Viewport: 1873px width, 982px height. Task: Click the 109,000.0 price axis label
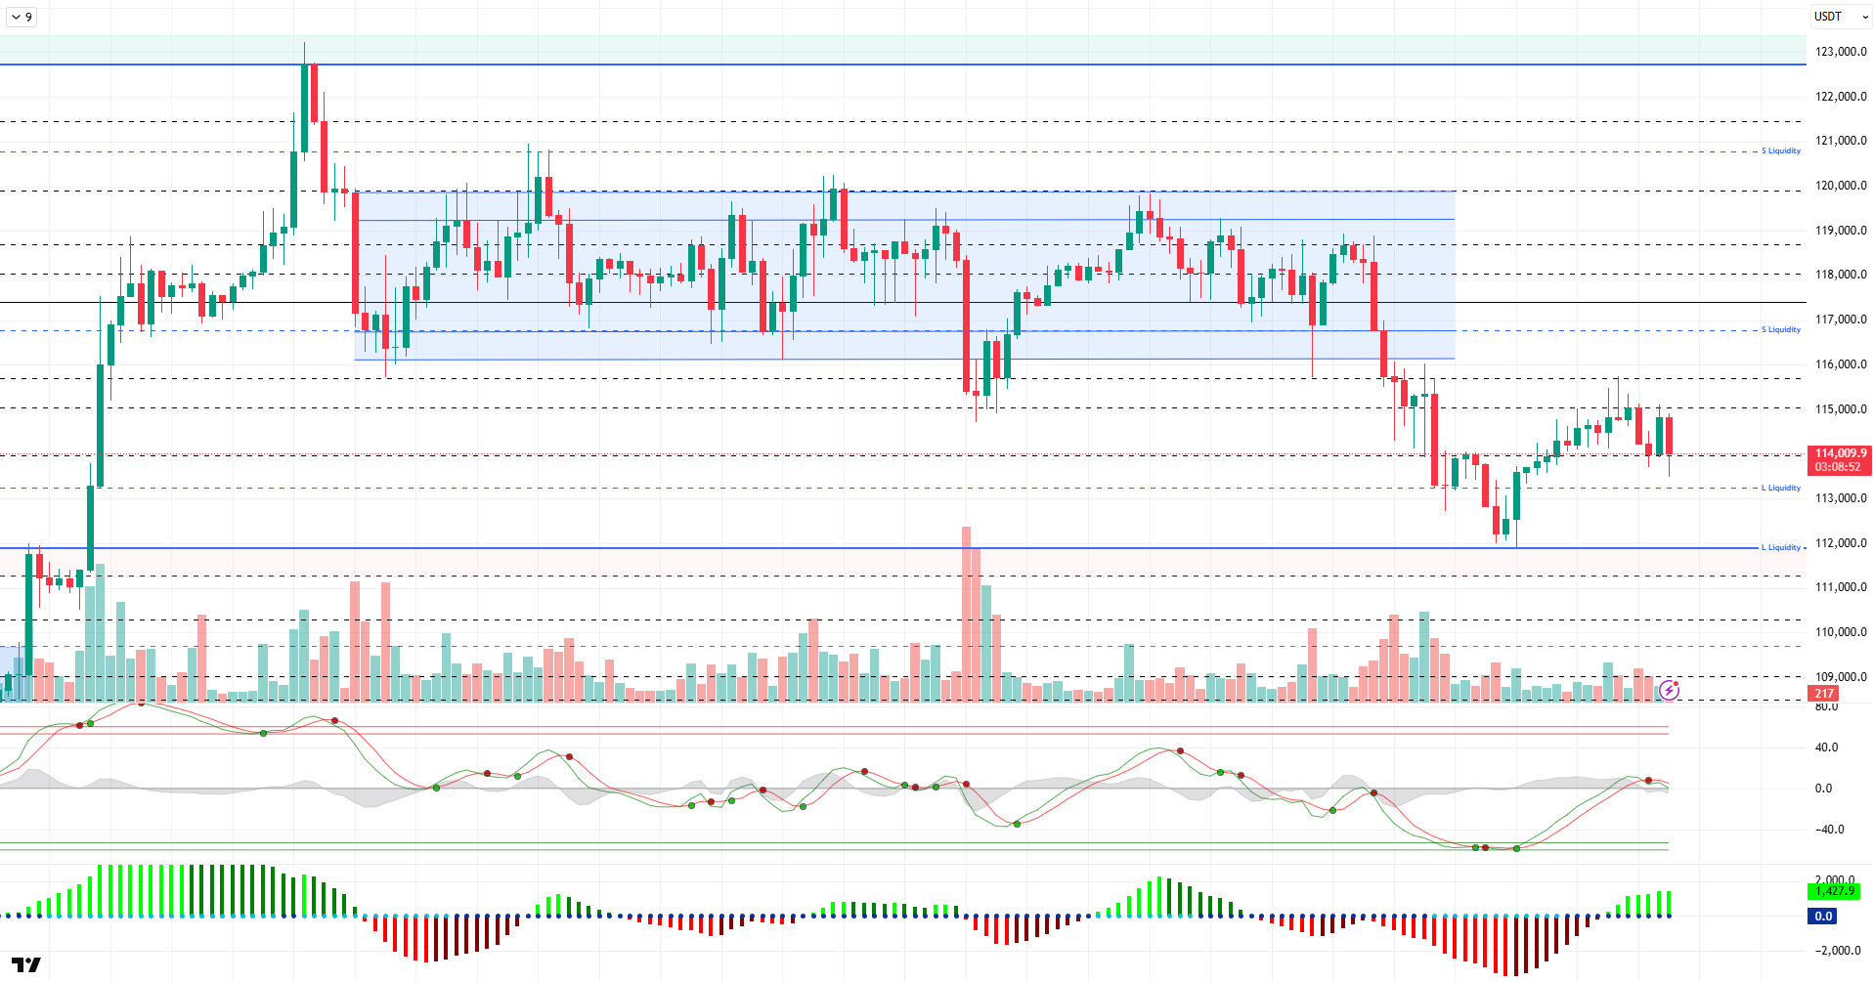pos(1841,677)
